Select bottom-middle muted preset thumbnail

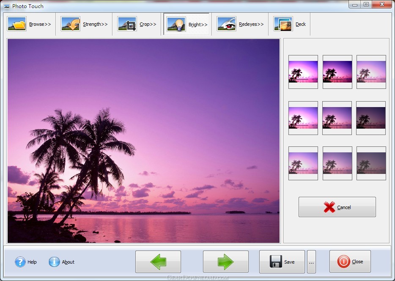point(337,163)
